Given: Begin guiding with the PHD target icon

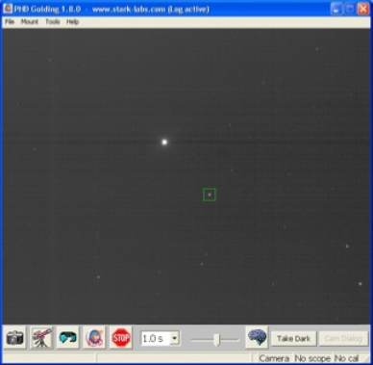Looking at the screenshot, I should (x=94, y=338).
